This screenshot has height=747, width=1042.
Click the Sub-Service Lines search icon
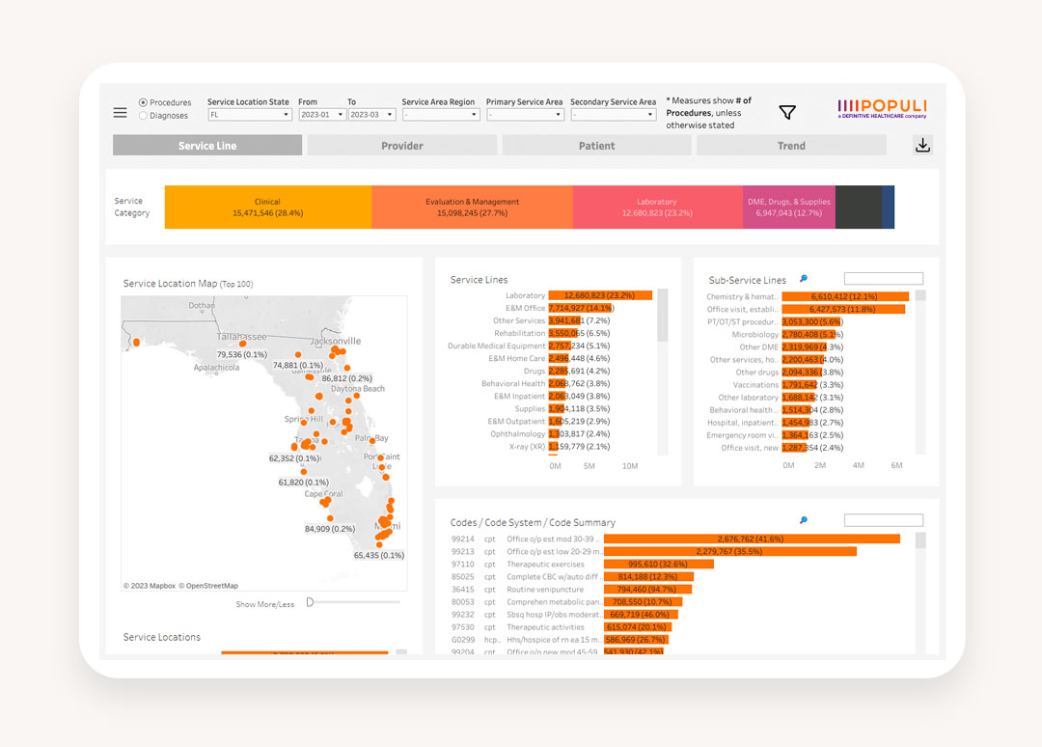point(804,279)
